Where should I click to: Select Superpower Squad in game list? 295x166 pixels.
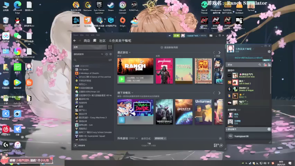90,136
